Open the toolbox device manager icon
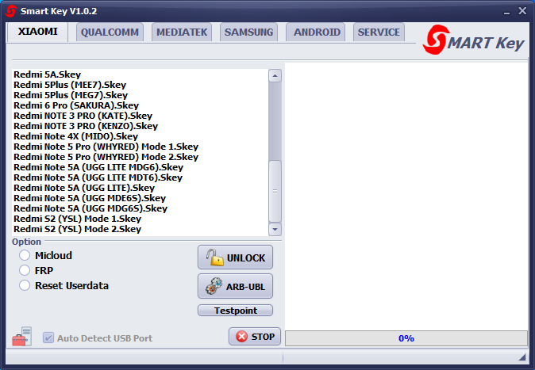This screenshot has width=535, height=370. coord(22,336)
